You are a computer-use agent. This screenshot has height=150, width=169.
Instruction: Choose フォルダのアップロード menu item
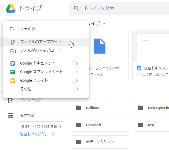[x=46, y=51]
